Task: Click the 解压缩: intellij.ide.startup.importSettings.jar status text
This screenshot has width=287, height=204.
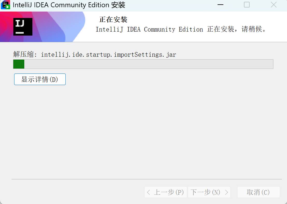Action: click(x=95, y=54)
